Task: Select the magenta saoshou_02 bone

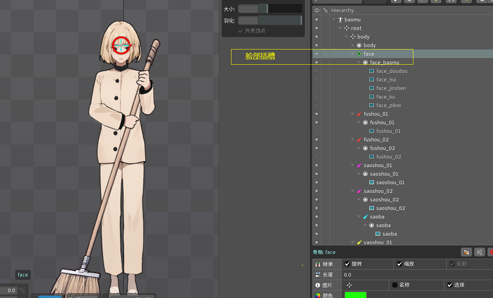Action: click(378, 191)
